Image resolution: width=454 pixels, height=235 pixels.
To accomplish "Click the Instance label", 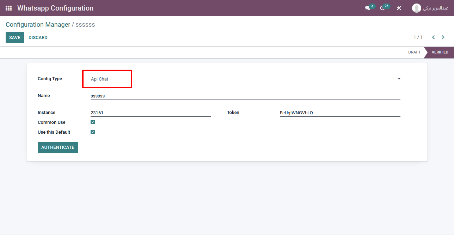I will (x=47, y=113).
